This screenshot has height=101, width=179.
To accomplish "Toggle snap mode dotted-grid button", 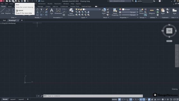I will 123,99.
